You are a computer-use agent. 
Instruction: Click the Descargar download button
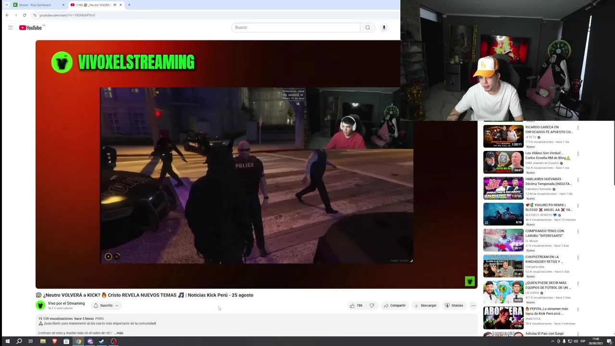(425, 306)
